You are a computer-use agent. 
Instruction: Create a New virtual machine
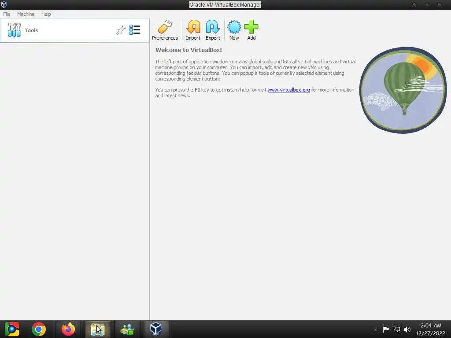click(x=234, y=30)
